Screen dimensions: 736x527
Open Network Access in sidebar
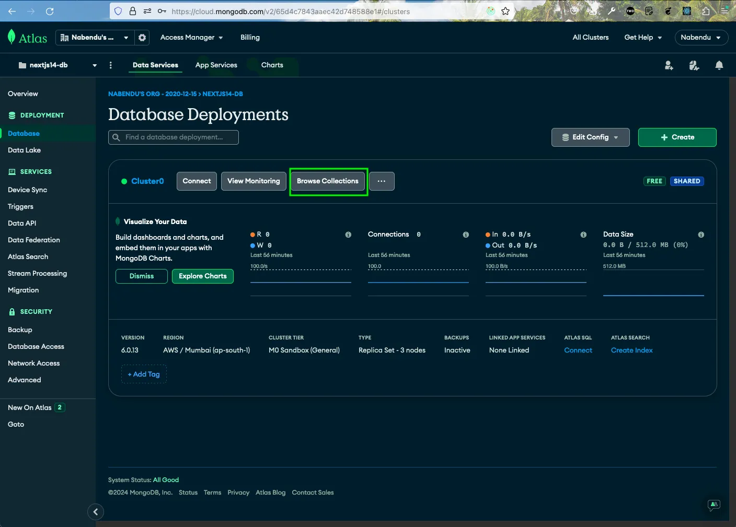tap(33, 364)
